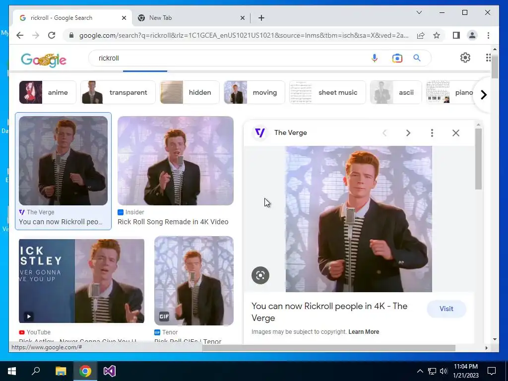Open the Chrome three-dot menu
The image size is (508, 381).
tap(488, 35)
